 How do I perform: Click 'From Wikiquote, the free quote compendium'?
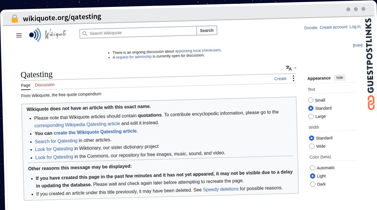pyautogui.click(x=61, y=95)
